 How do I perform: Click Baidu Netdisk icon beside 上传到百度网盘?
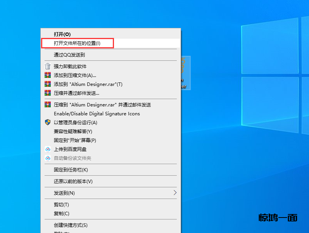tap(48, 149)
